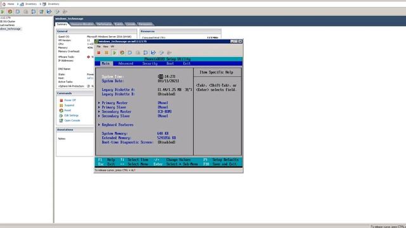This screenshot has height=228, width=406.
Task: Click the light-blue icon next to the last console toolbar icon
Action: [x=161, y=53]
